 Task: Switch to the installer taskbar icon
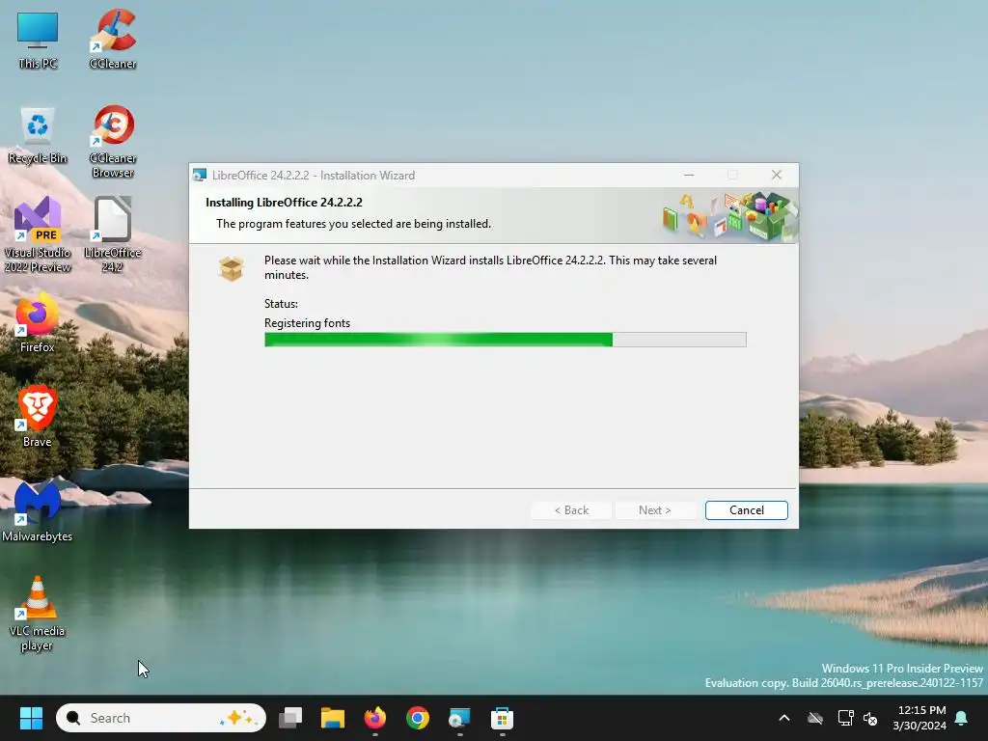pyautogui.click(x=459, y=718)
